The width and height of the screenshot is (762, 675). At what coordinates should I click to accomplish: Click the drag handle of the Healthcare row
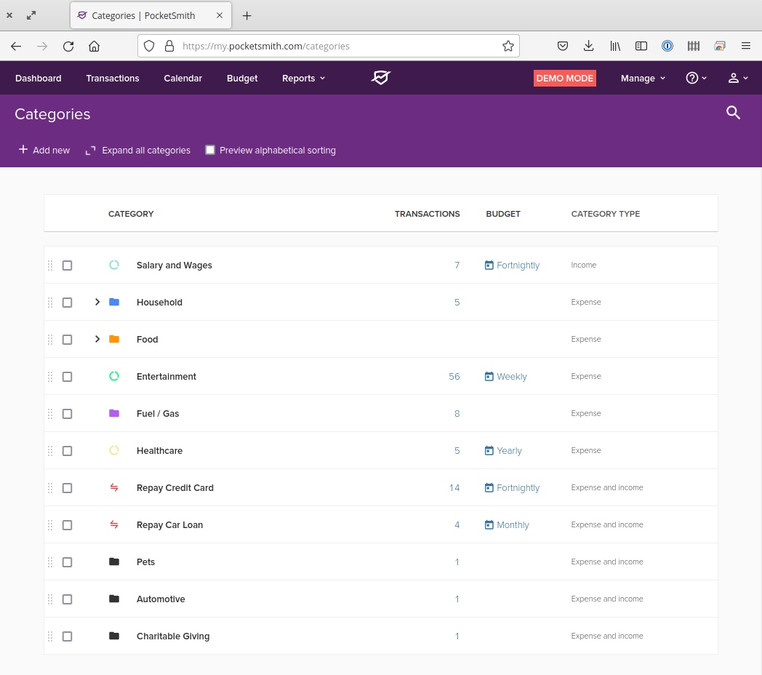[50, 451]
